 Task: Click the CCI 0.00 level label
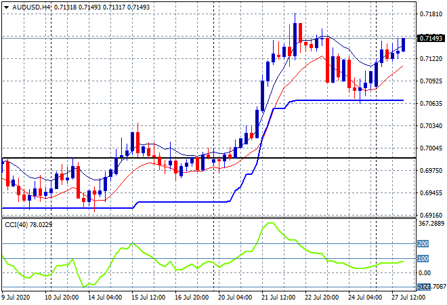click(425, 273)
